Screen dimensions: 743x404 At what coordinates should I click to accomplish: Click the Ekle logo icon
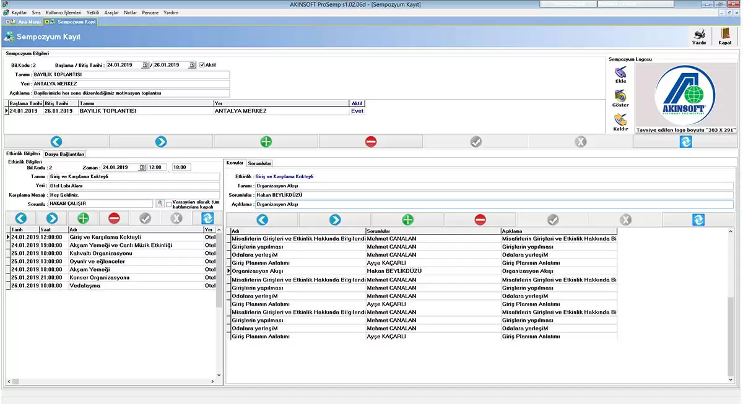pos(620,73)
